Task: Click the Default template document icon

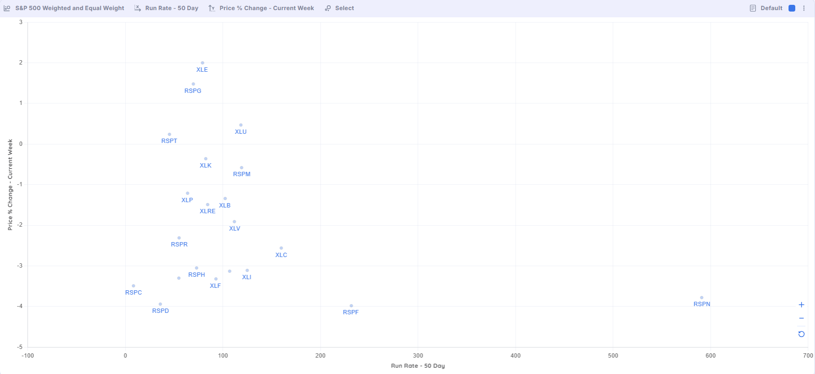Action: [x=753, y=8]
